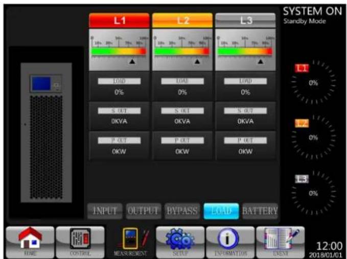
Task: Switch to the INPUT tab
Action: 105,211
